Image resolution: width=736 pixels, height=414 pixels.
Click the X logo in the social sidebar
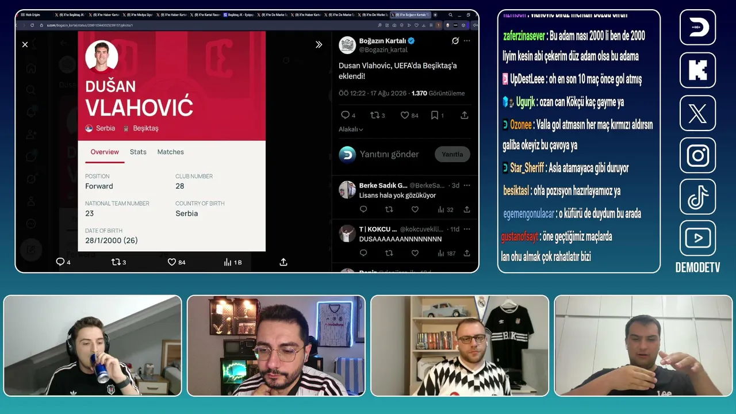point(697,113)
